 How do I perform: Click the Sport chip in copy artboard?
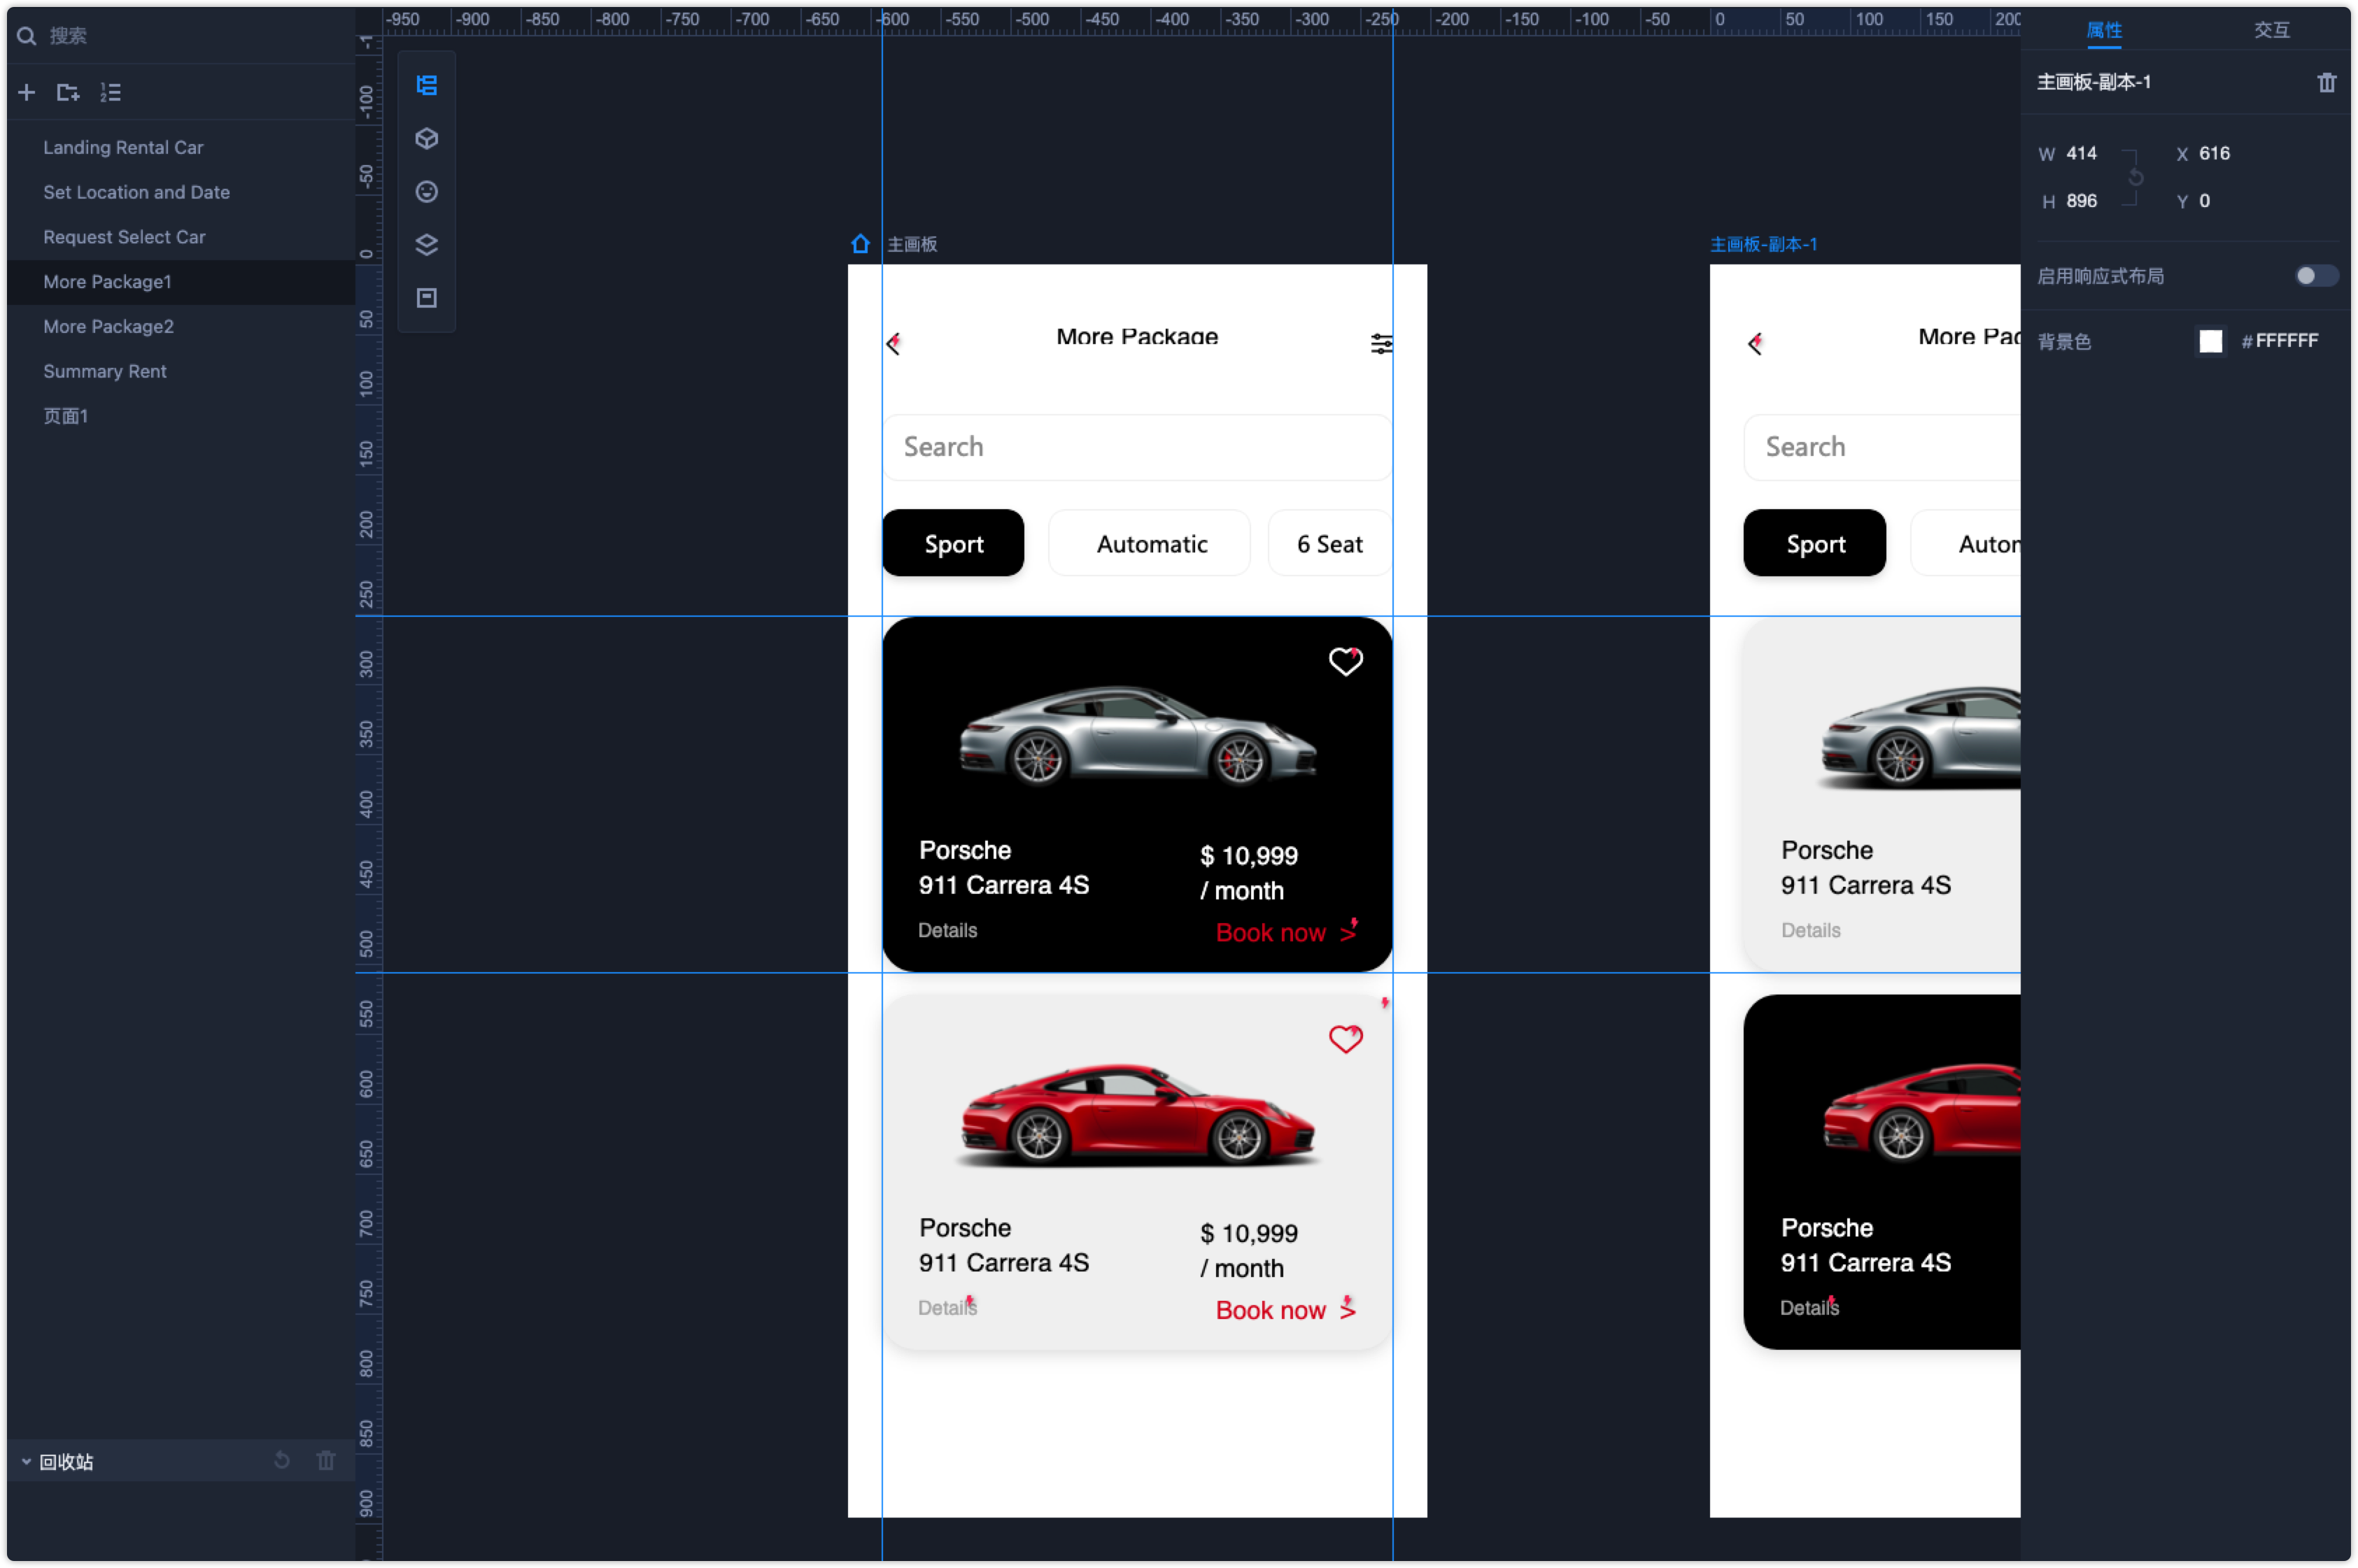[x=1815, y=543]
